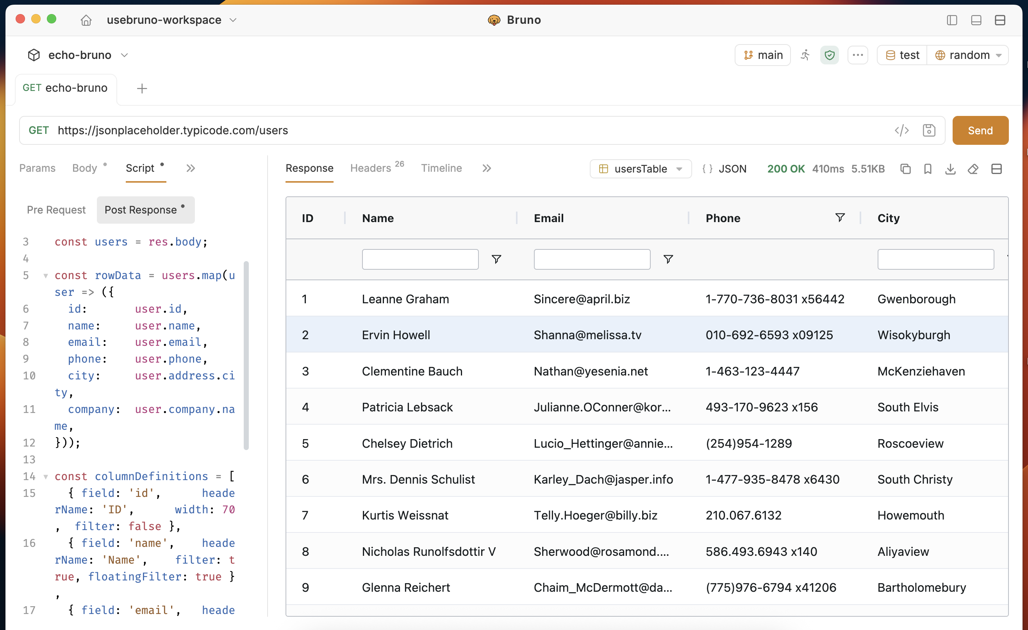Focus the Name filter text box
Image resolution: width=1028 pixels, height=630 pixels.
point(420,259)
